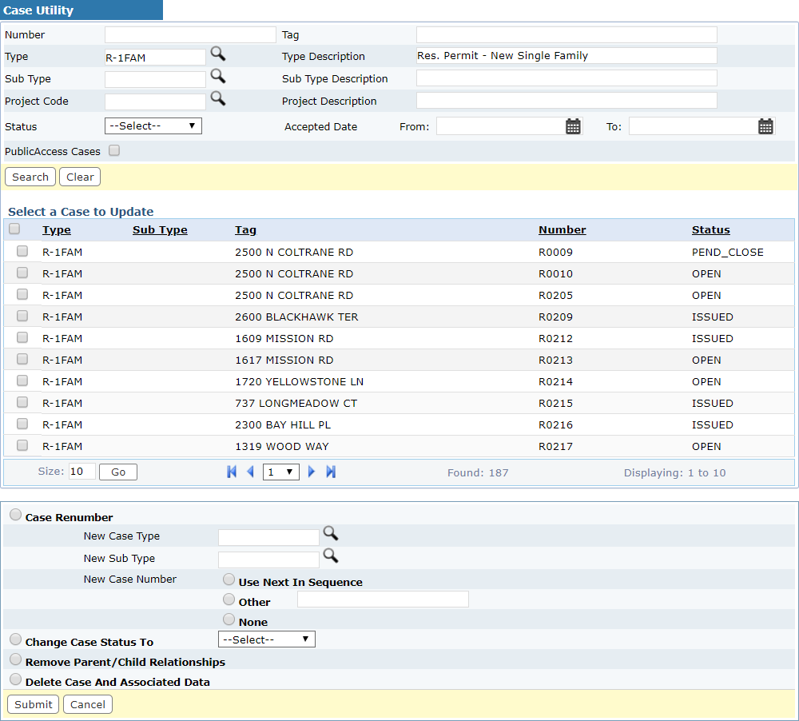Click the Project Code search magnifier icon
This screenshot has width=799, height=721.
(x=217, y=99)
